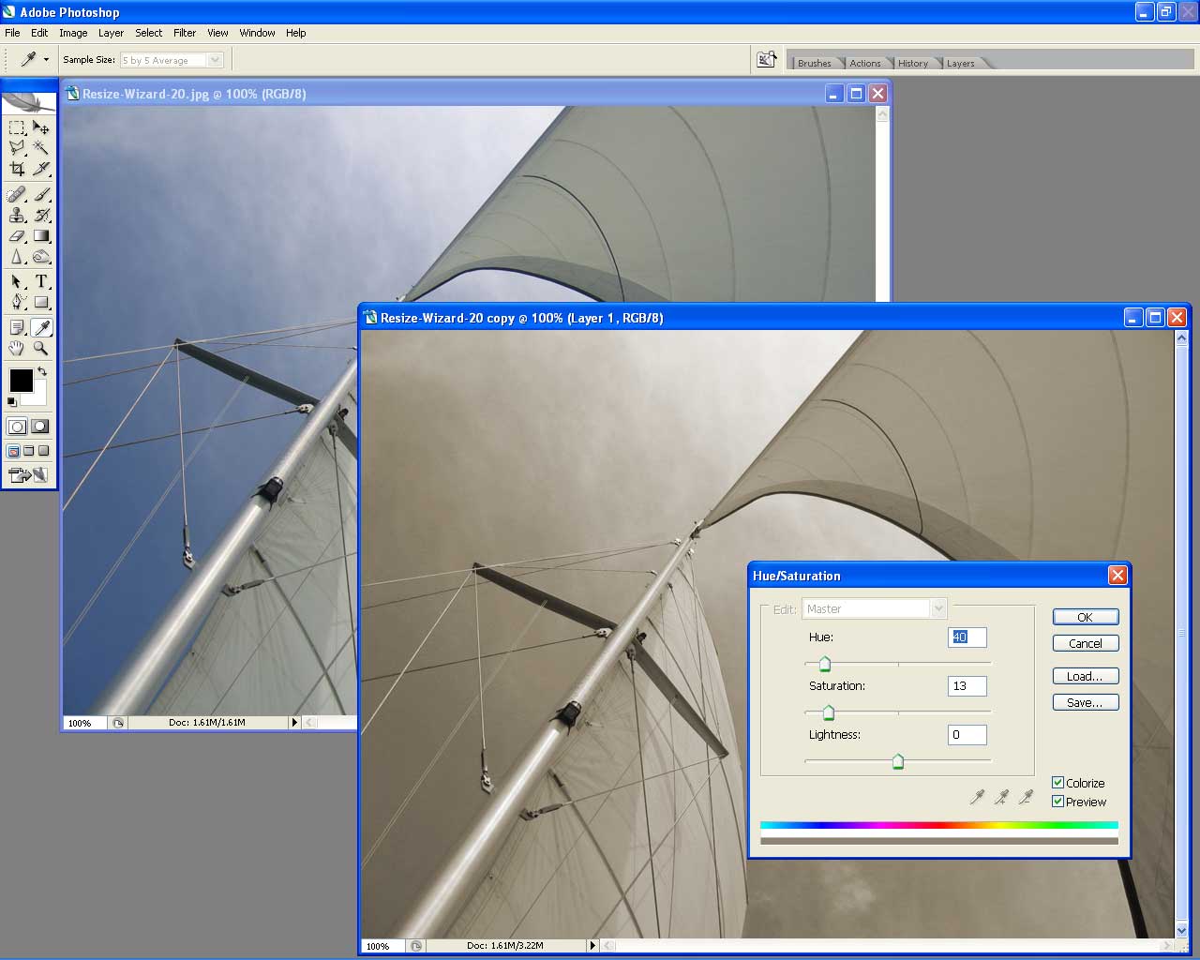Click the Hue value input field
This screenshot has width=1200, height=960.
[x=967, y=637]
